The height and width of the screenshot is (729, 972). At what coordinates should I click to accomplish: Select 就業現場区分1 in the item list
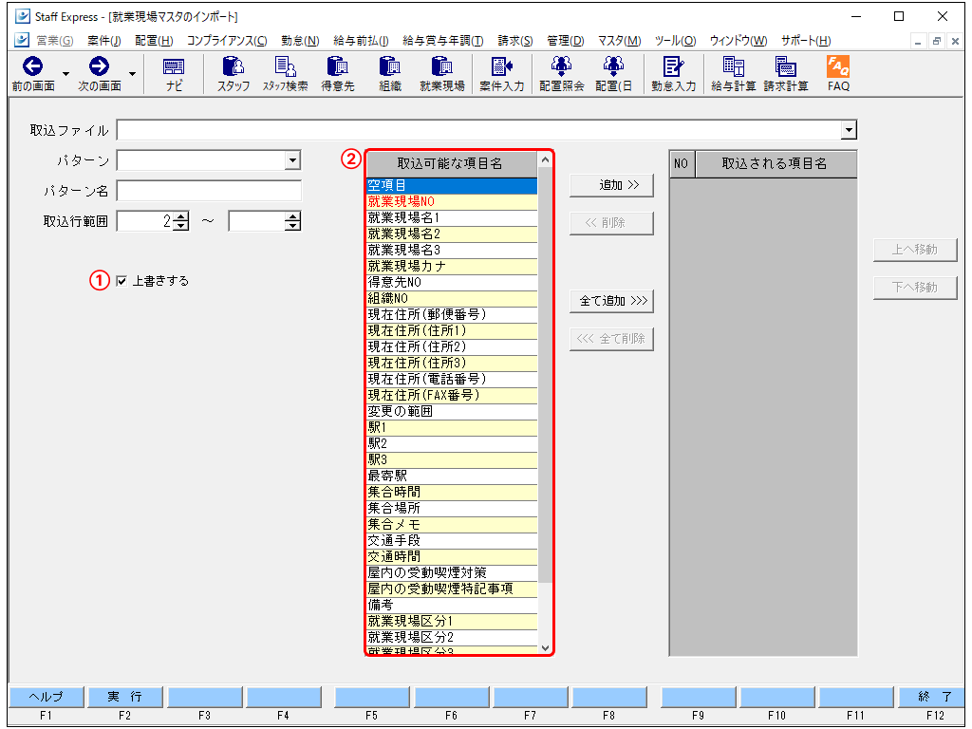click(452, 621)
